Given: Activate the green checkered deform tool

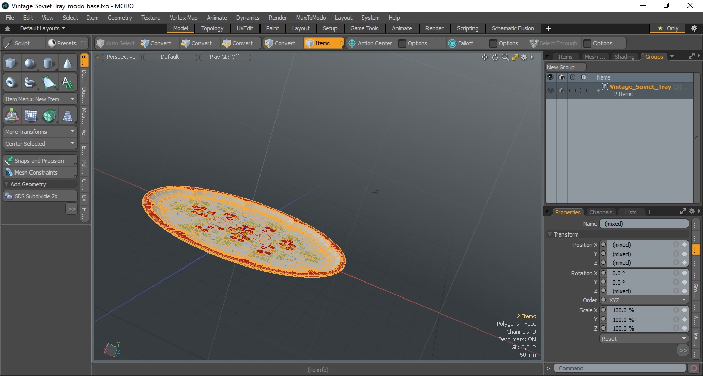Looking at the screenshot, I should pos(49,116).
